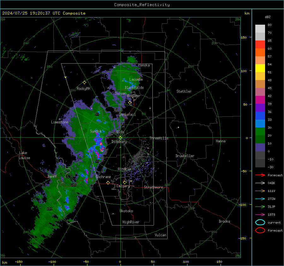Select the 65 dBZ red color swatch
The image size is (284, 266).
click(x=260, y=45)
